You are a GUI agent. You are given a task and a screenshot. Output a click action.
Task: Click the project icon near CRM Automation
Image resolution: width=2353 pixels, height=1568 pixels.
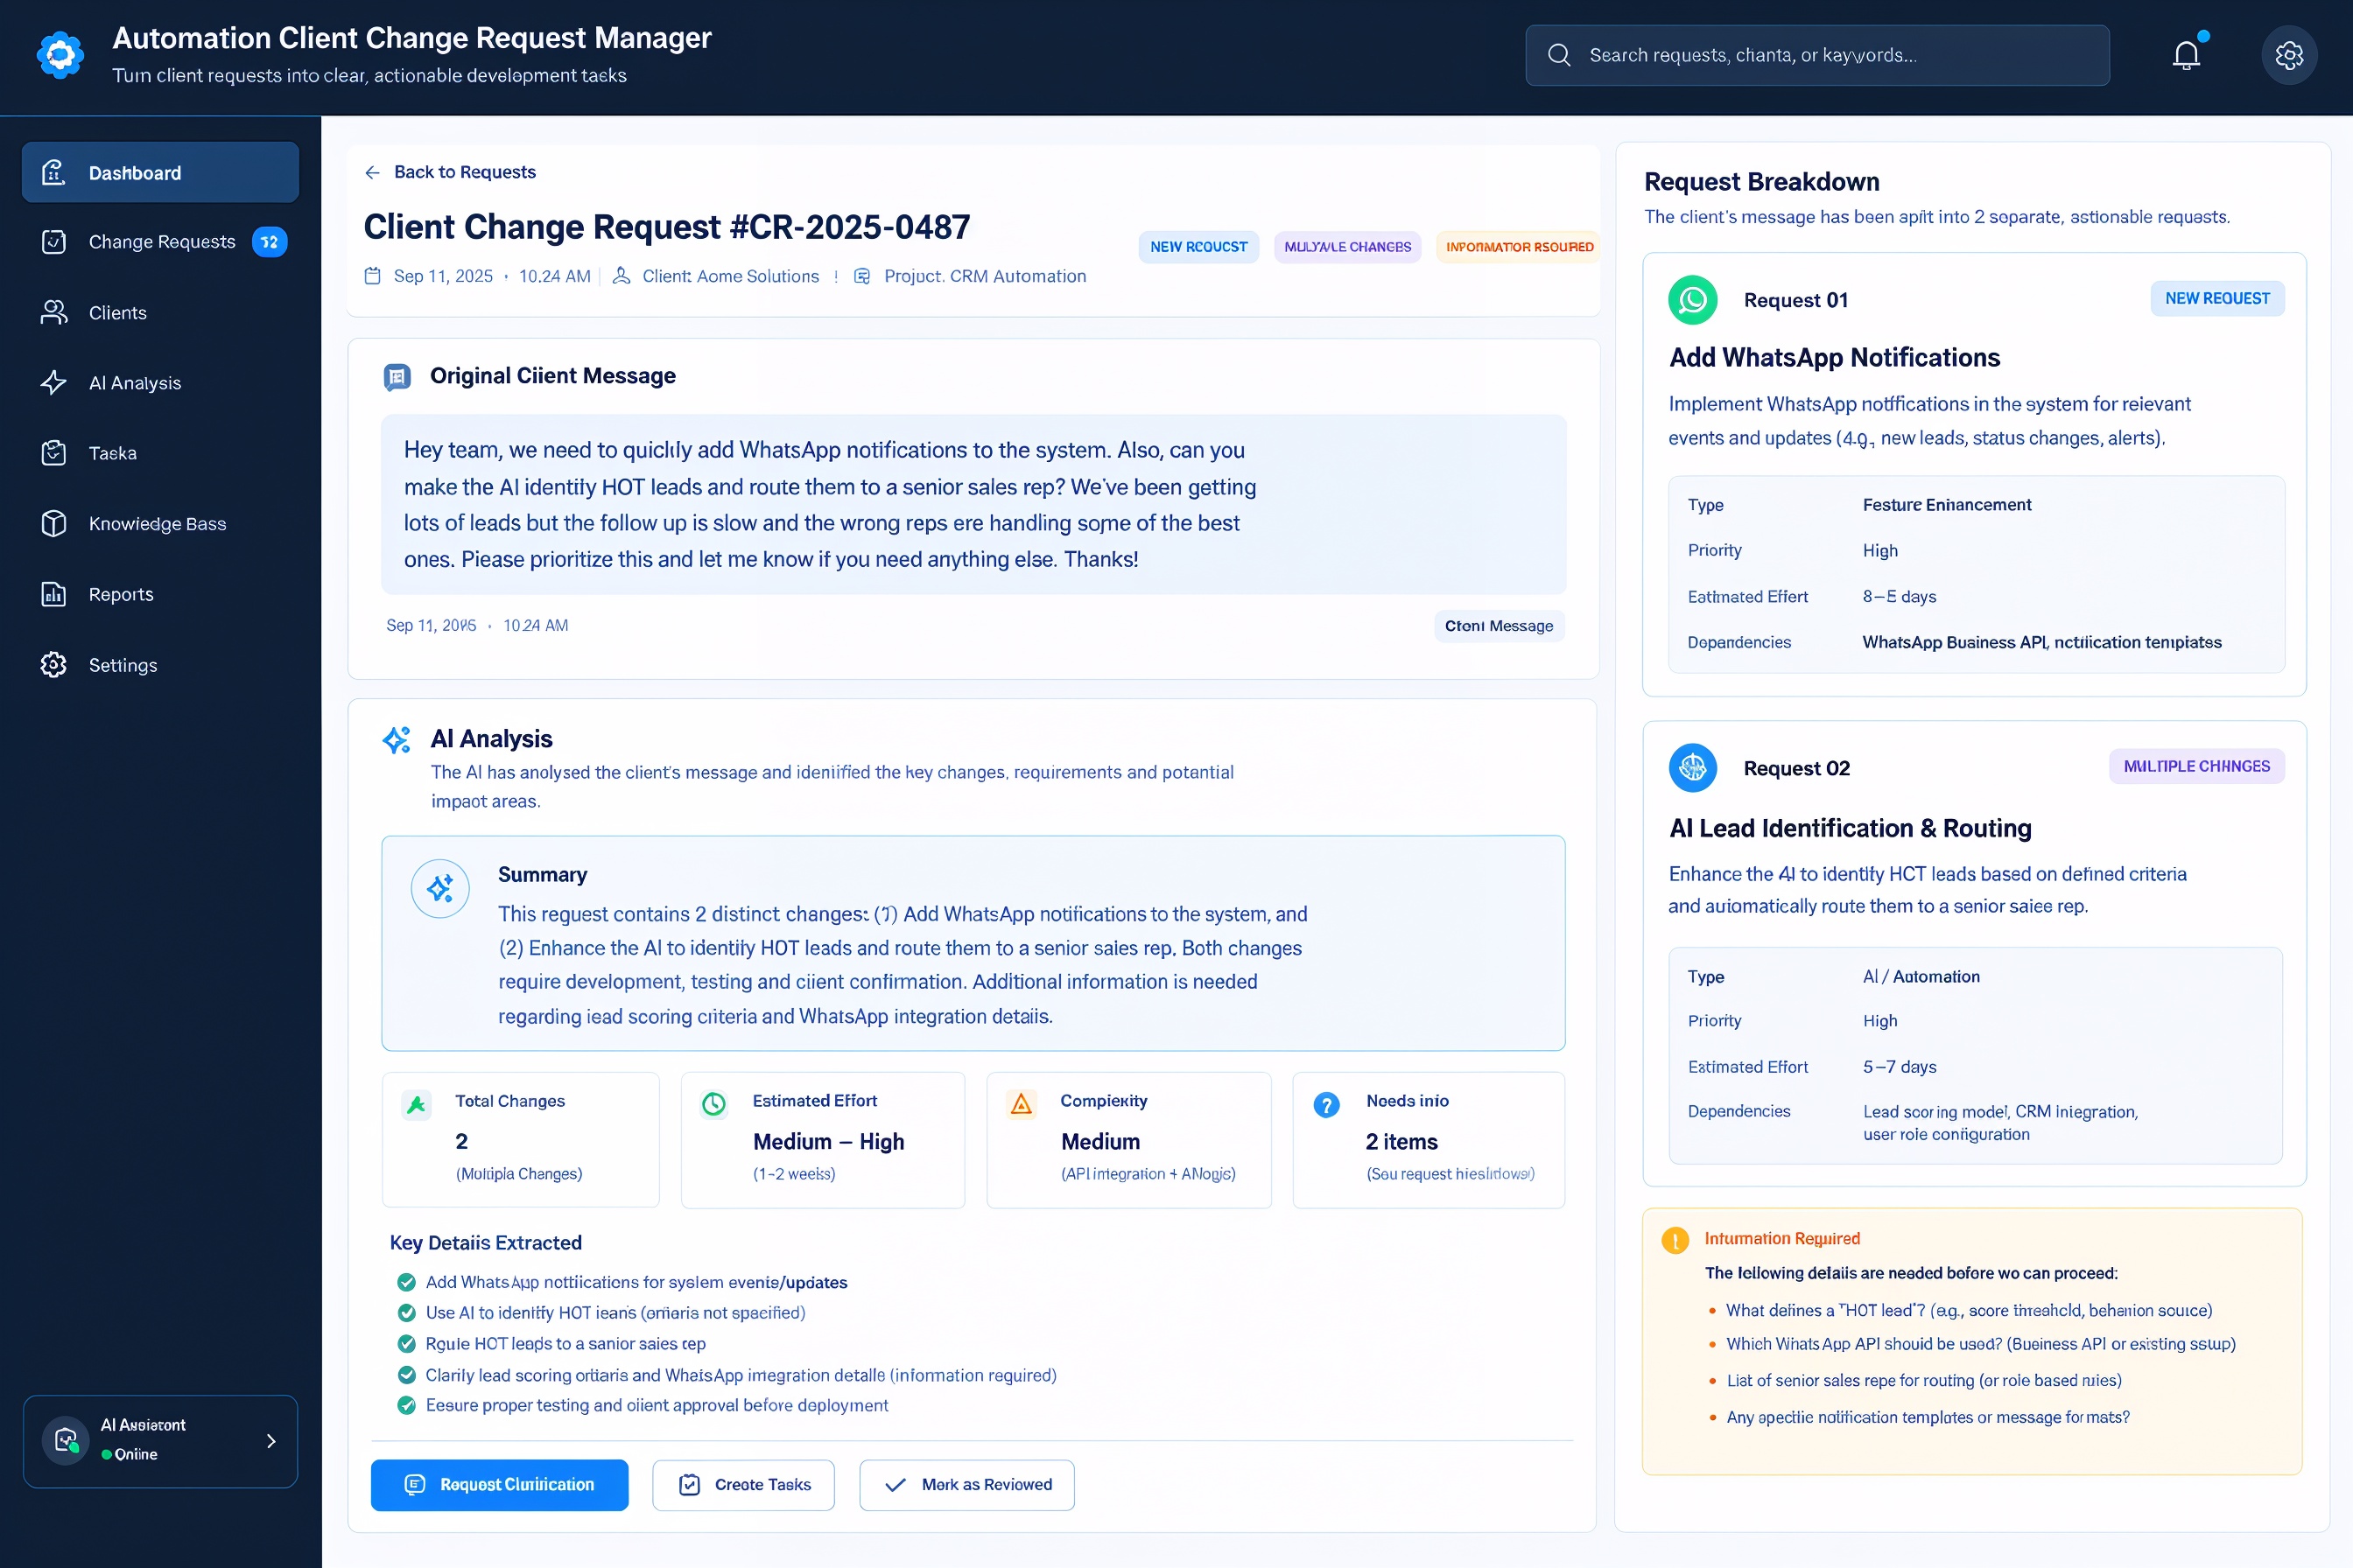862,276
